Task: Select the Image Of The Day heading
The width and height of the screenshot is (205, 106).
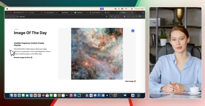Action: 30,33
